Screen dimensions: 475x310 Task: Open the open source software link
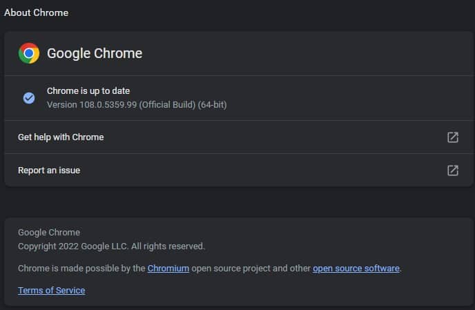coord(356,268)
